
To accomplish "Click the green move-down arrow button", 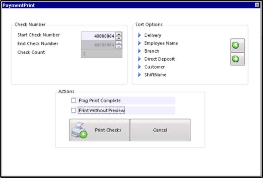I will point(237,59).
